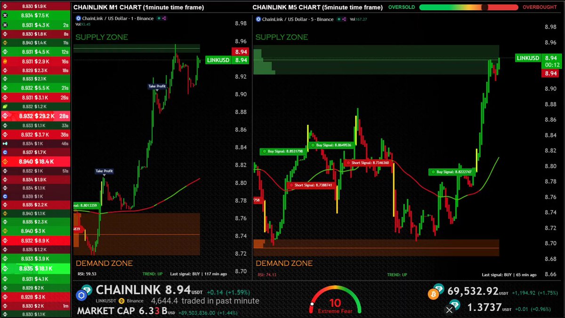Viewport: 565px width, 318px height.
Task: Click the Coinbase icon on the 8.937 $1.7K row
Action: point(5,152)
